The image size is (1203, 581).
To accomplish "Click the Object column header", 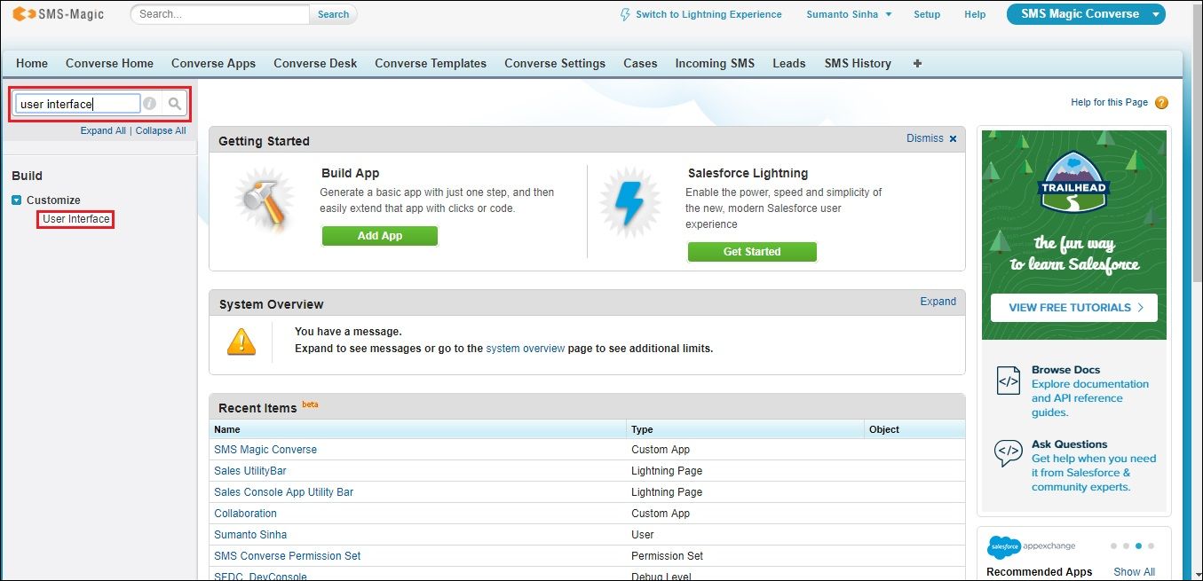I will (914, 429).
